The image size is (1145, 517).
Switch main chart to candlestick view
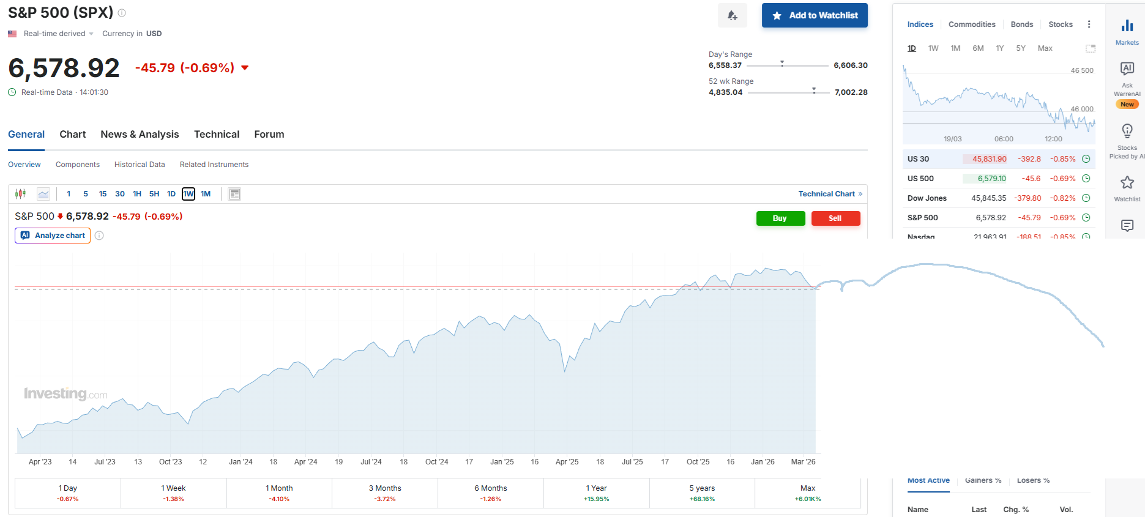[21, 194]
